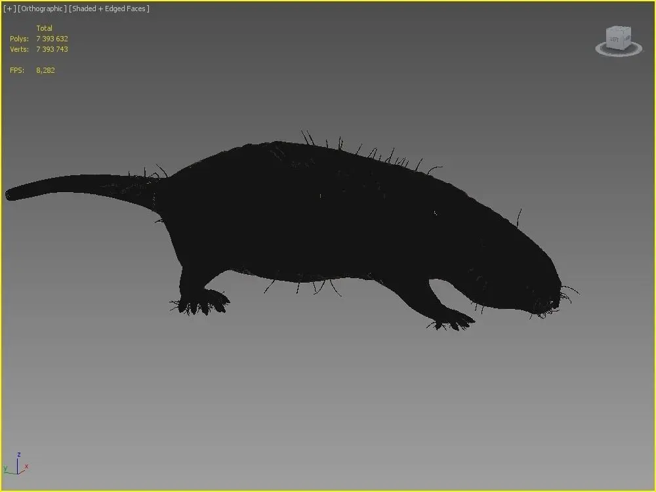Click the Verts count value 7 393 743

[52, 49]
